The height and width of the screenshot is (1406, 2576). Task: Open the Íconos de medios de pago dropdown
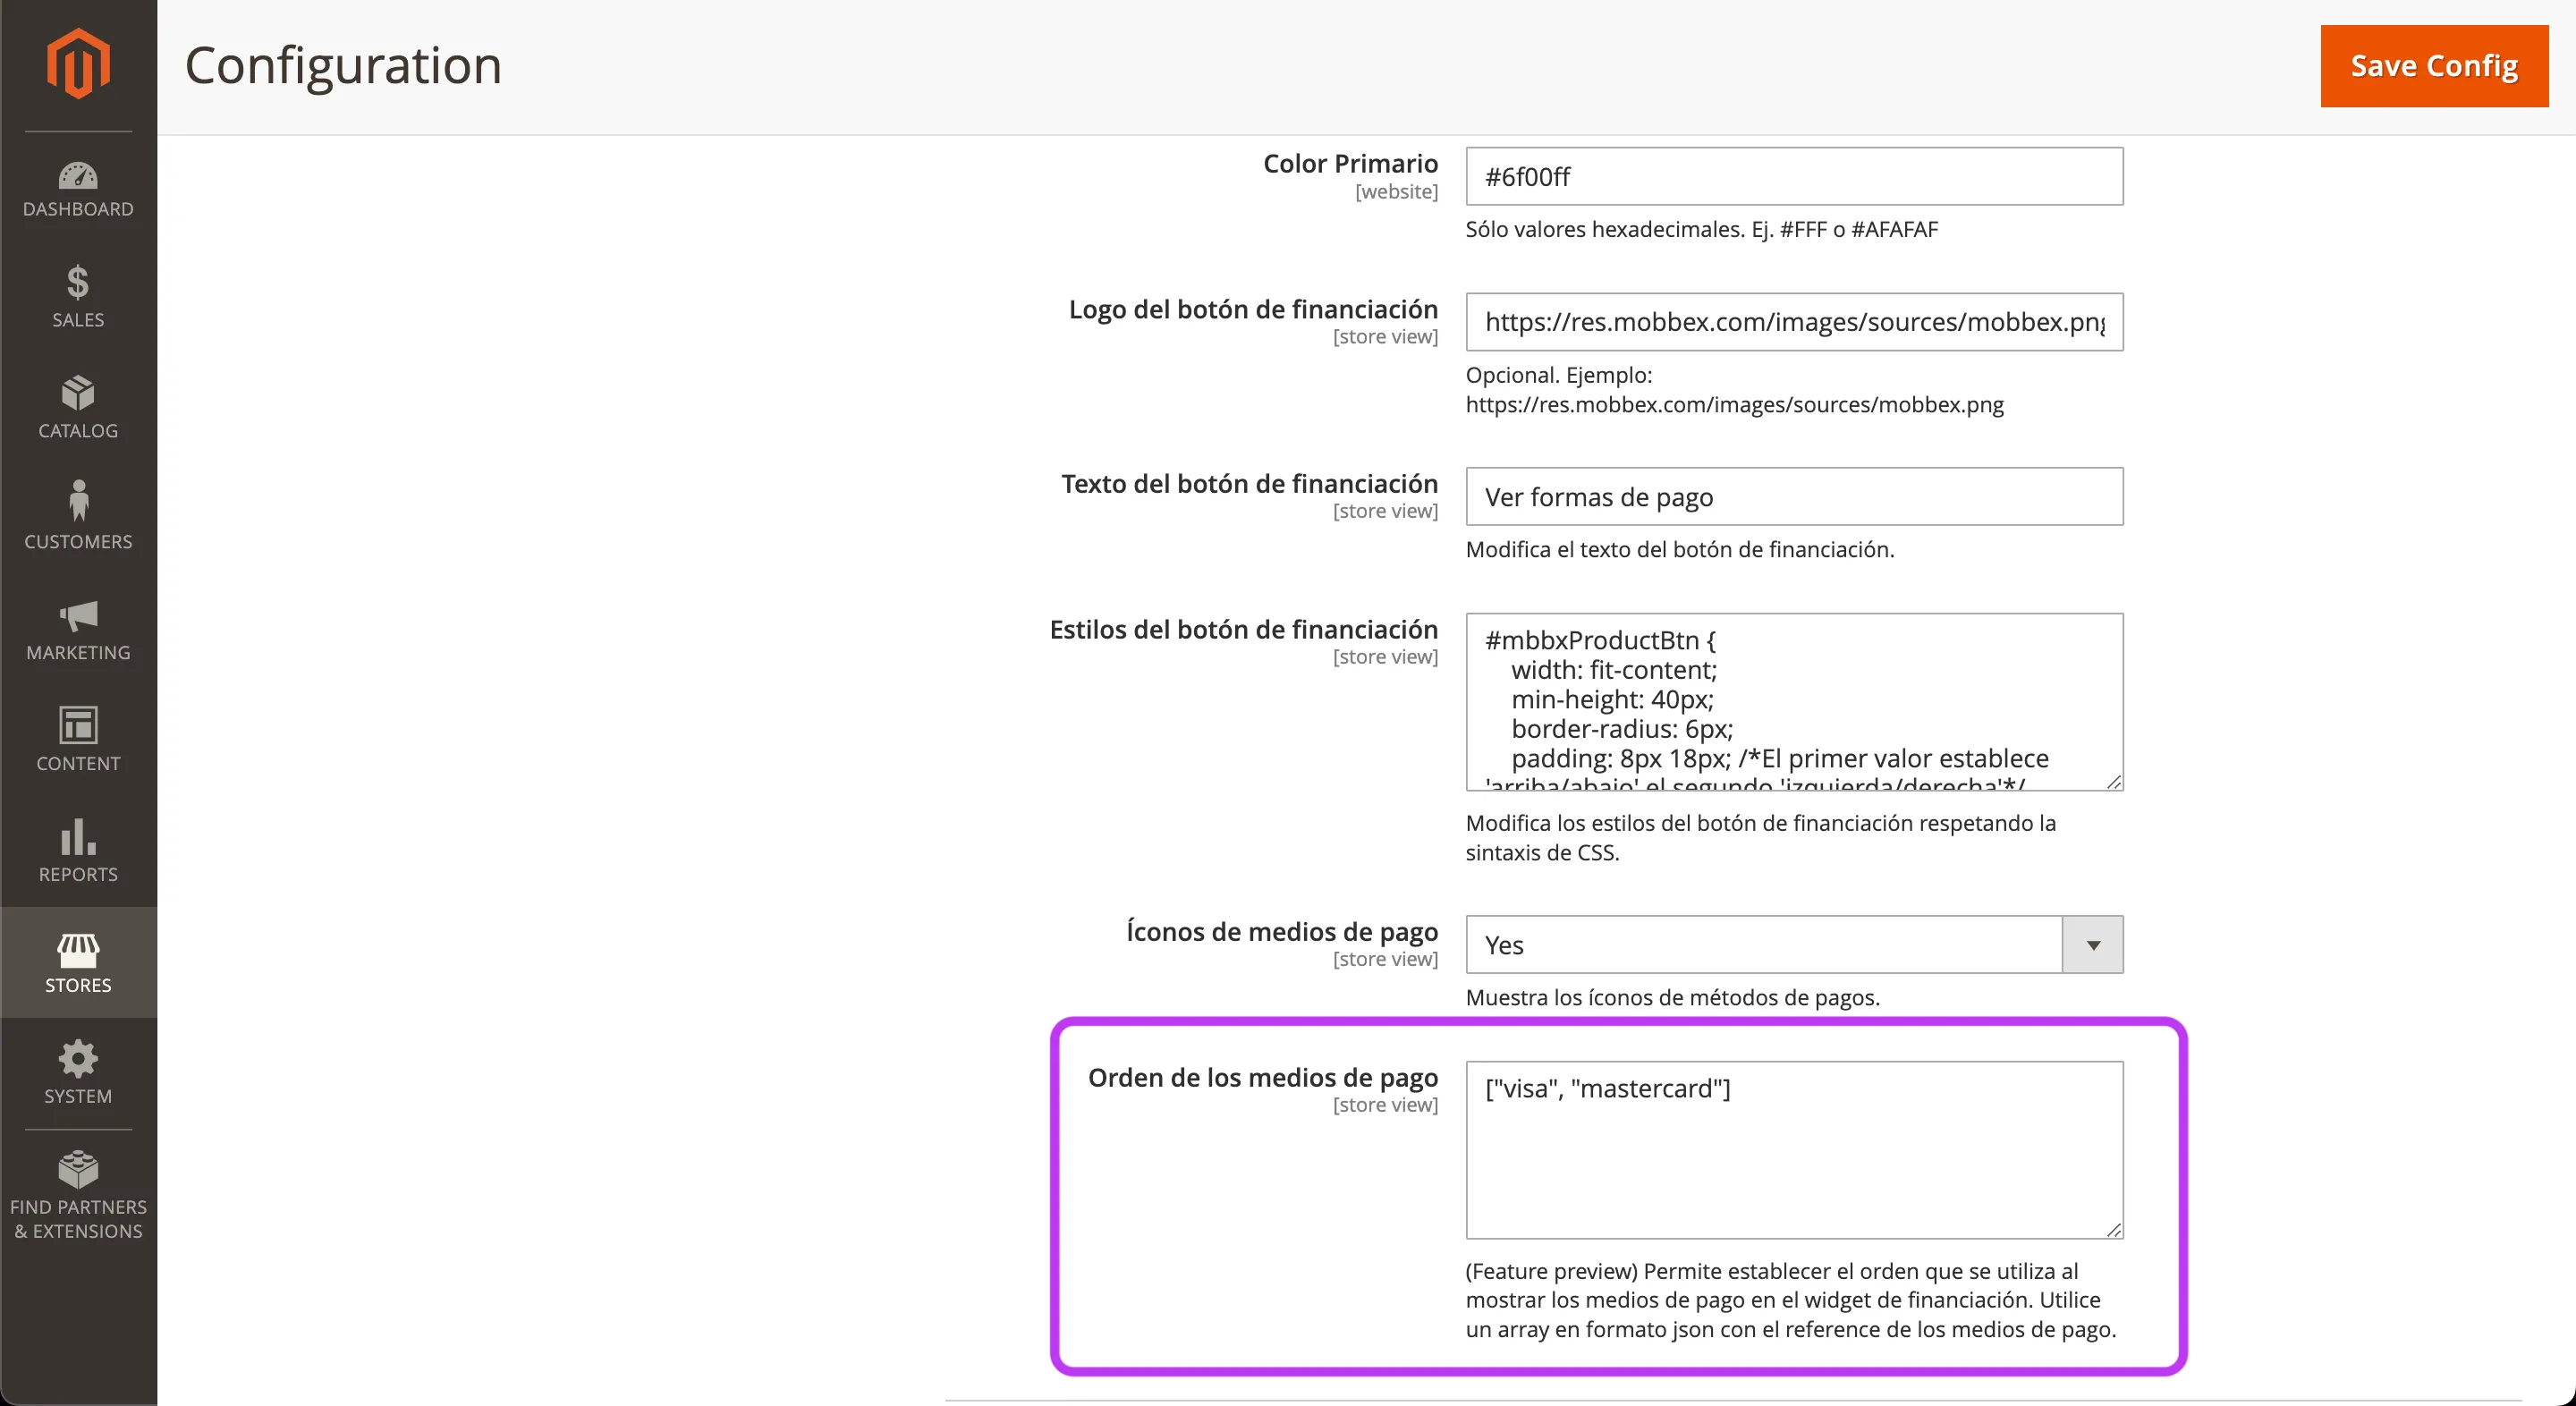[1794, 945]
